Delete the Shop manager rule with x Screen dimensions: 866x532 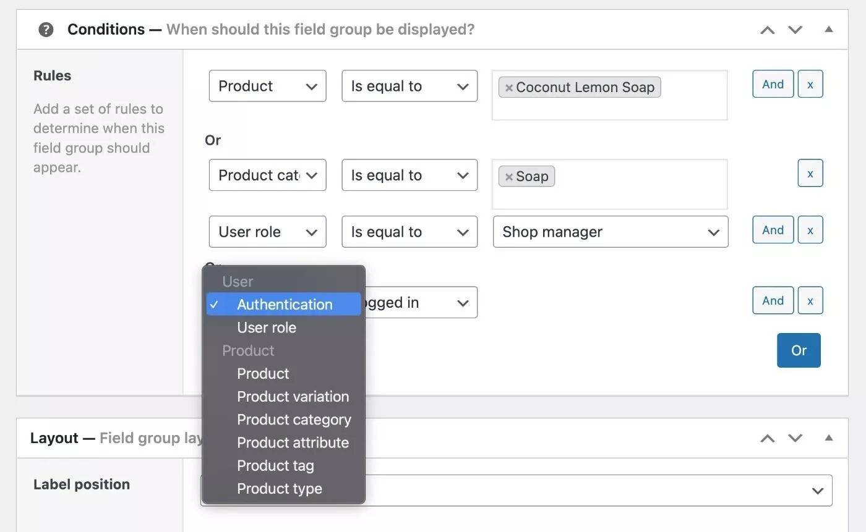click(810, 230)
